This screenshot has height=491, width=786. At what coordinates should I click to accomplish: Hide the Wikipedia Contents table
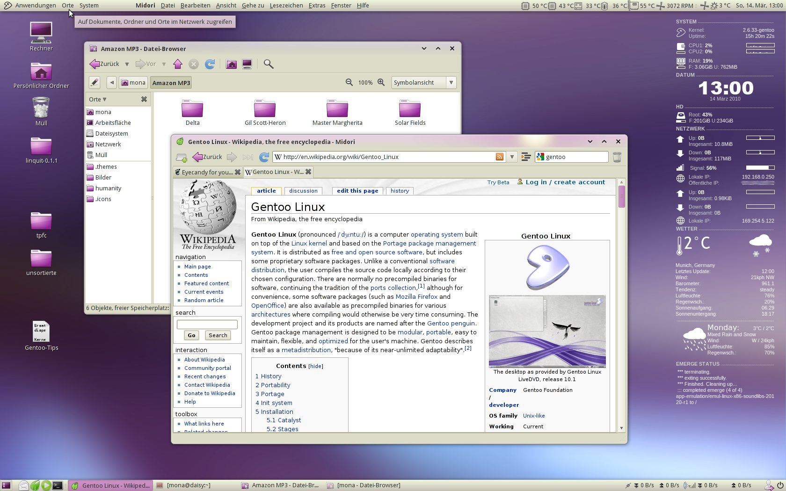pyautogui.click(x=316, y=366)
